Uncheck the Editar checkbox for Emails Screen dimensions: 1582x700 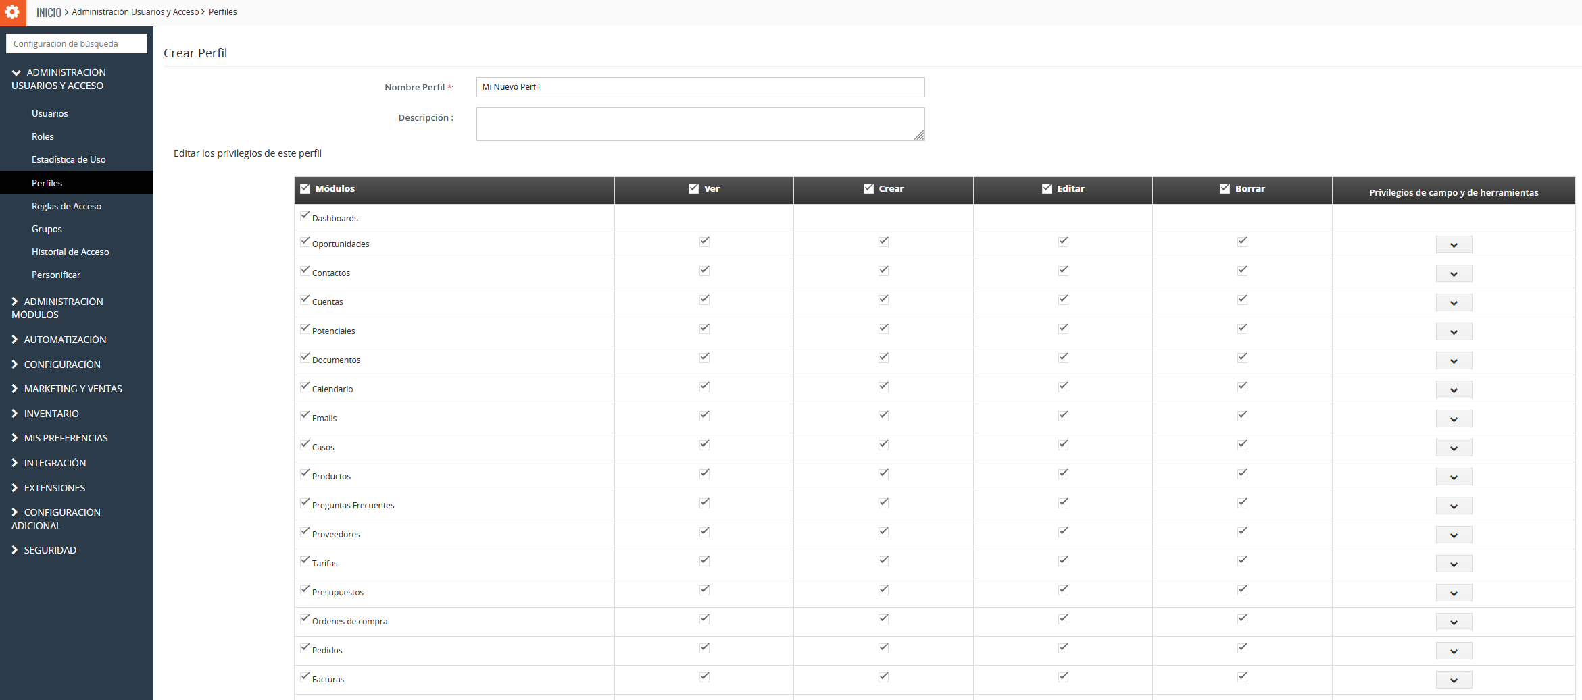(1063, 415)
